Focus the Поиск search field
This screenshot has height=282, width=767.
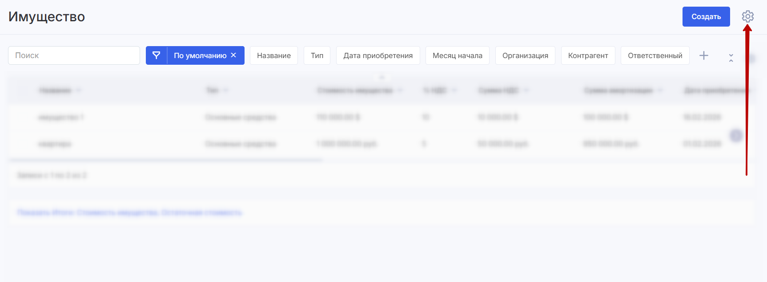[x=74, y=55]
